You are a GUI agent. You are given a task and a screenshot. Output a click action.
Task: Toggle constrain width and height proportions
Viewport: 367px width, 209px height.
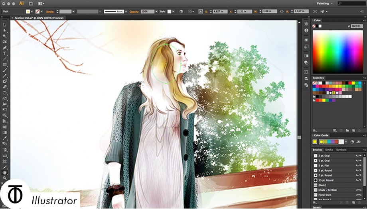[282, 12]
